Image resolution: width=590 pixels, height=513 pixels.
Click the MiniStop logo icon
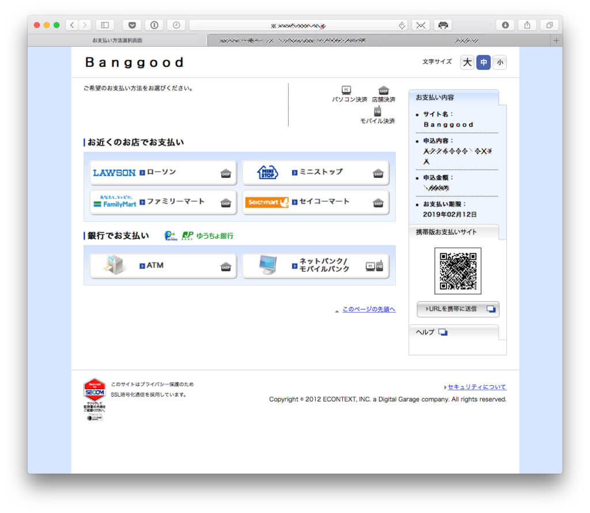(267, 172)
